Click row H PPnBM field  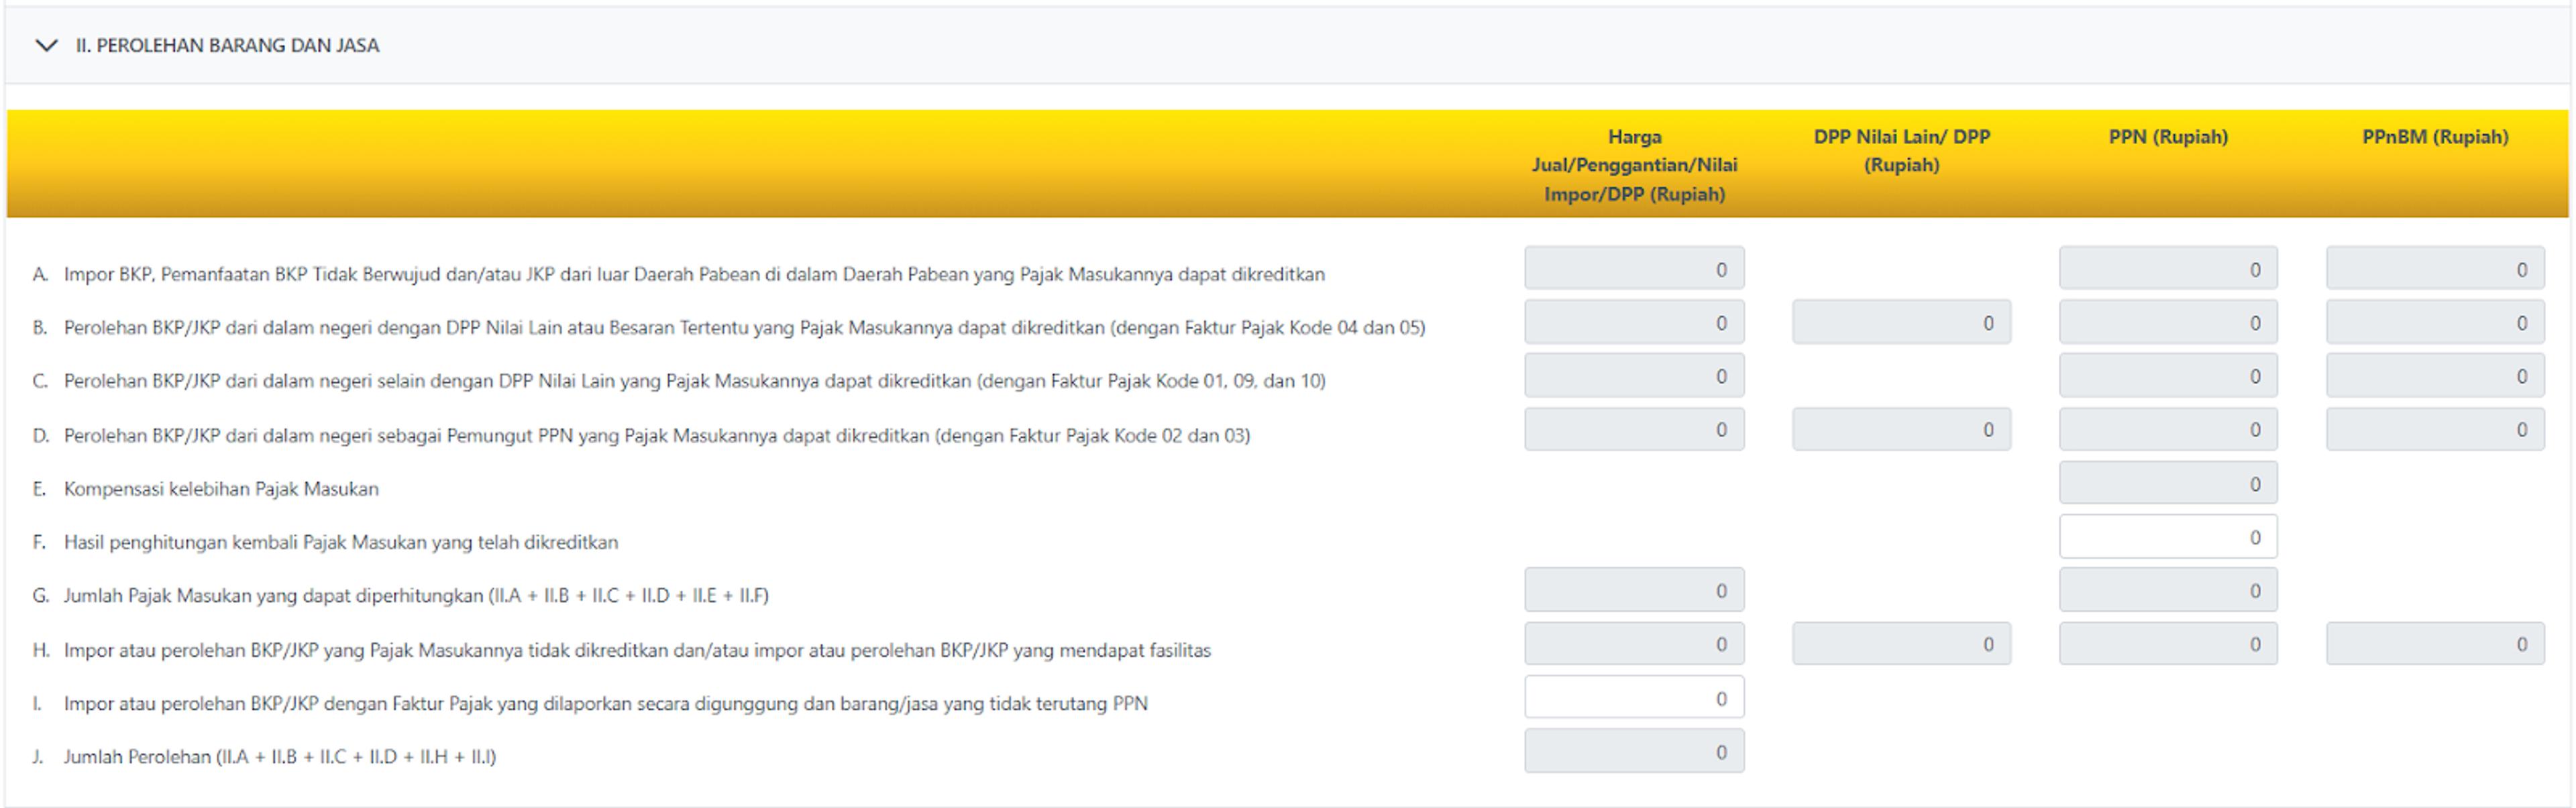[2435, 644]
